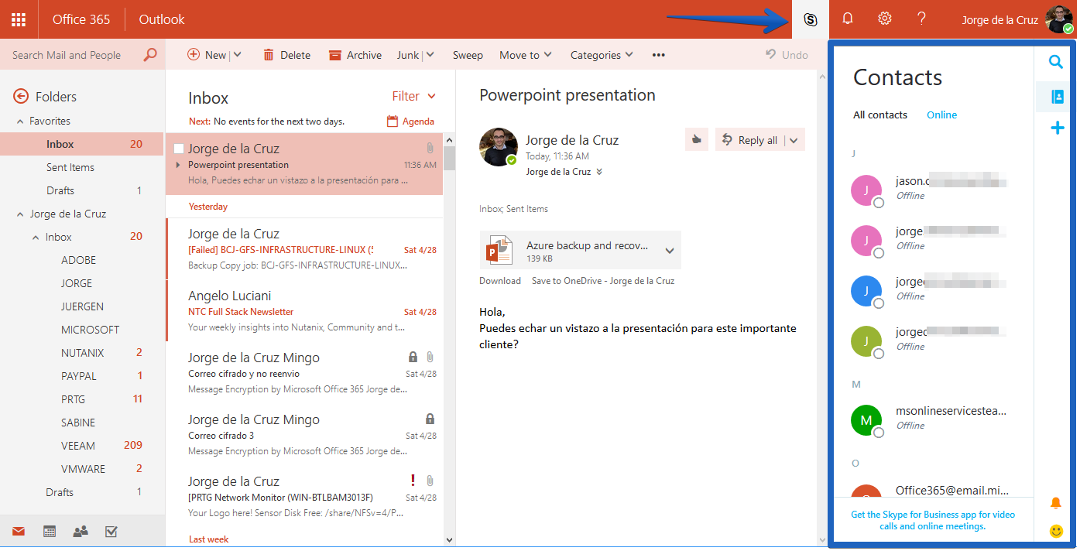Click the Delete trash icon in toolbar
The image size is (1080, 551).
[269, 55]
